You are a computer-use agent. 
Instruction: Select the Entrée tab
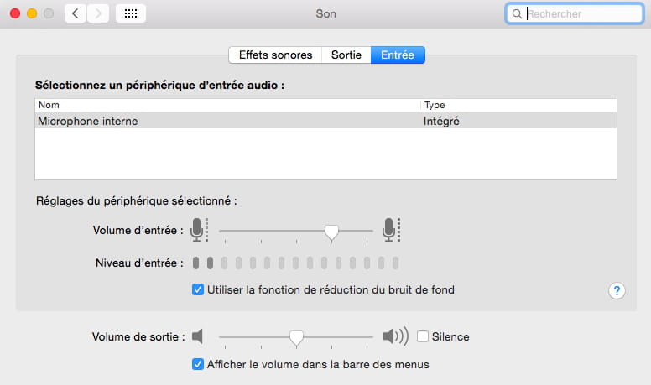coord(398,55)
